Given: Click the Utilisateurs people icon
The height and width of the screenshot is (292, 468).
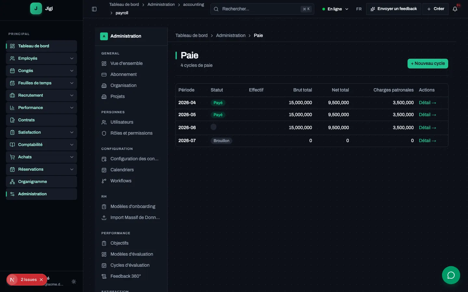Looking at the screenshot, I should coord(104,122).
